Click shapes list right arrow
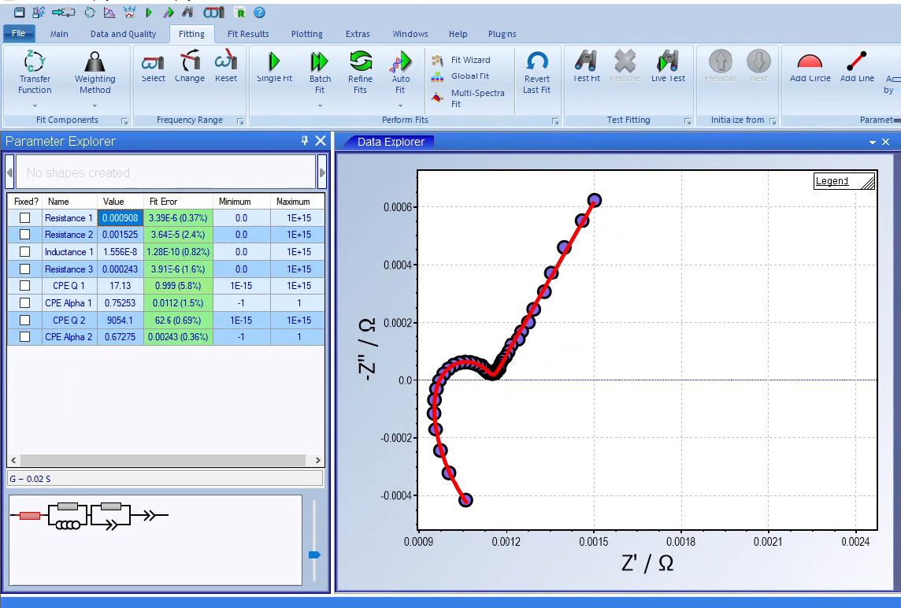The width and height of the screenshot is (901, 608). click(x=322, y=172)
